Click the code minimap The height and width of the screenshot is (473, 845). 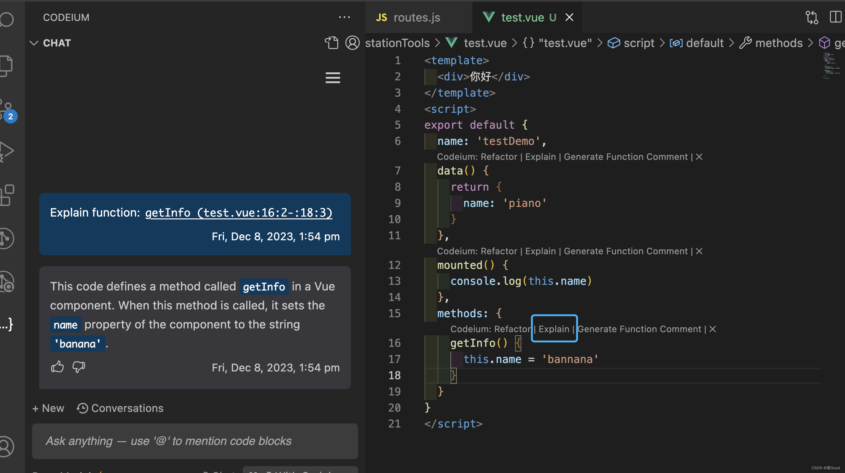(831, 66)
